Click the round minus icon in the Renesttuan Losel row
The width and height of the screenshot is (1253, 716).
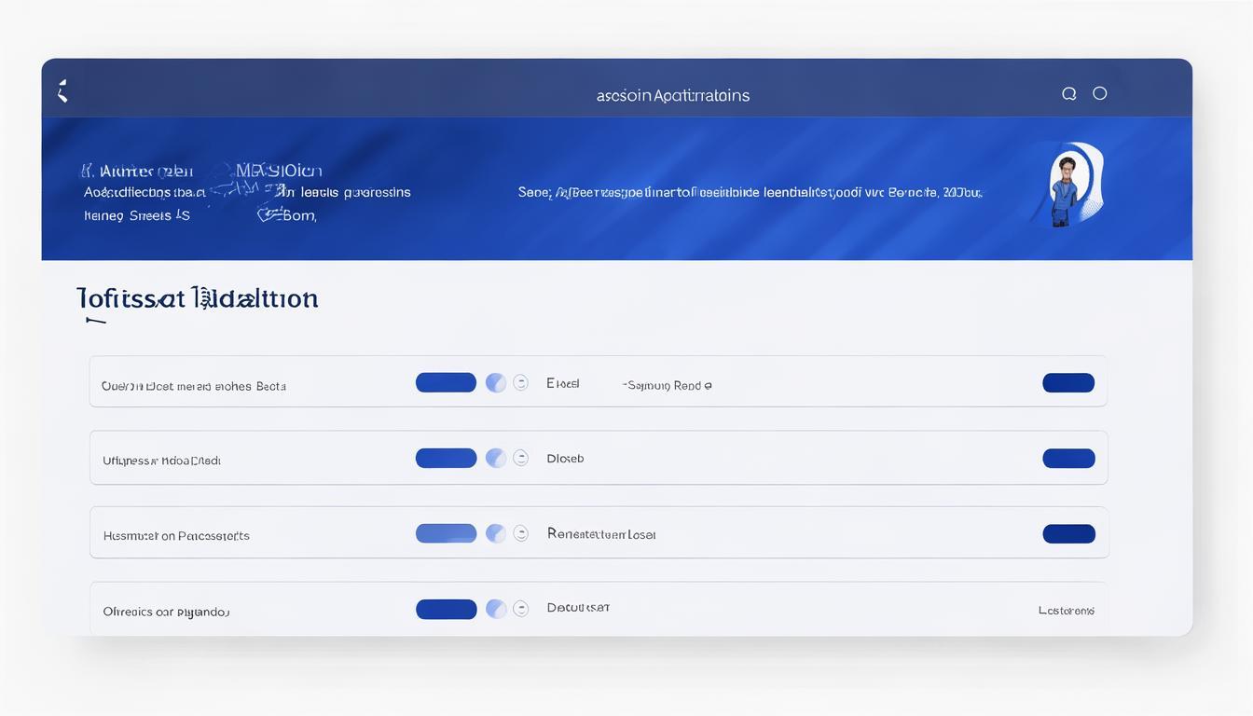tap(521, 533)
